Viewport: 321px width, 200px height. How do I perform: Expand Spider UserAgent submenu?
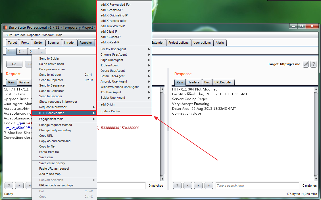click(x=124, y=98)
